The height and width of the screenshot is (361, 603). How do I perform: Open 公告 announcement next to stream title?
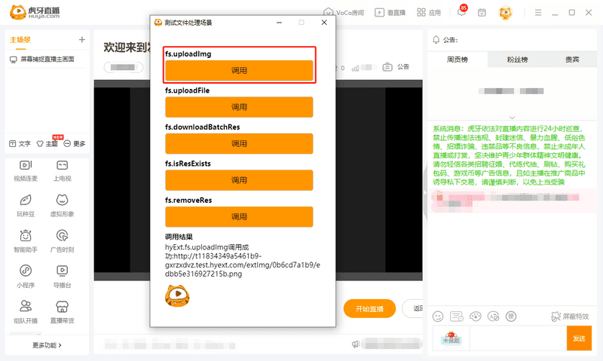396,67
